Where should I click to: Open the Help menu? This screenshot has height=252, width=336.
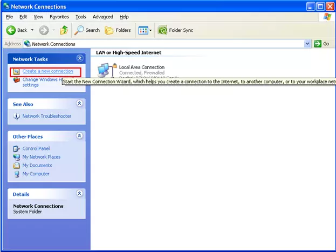[x=124, y=17]
